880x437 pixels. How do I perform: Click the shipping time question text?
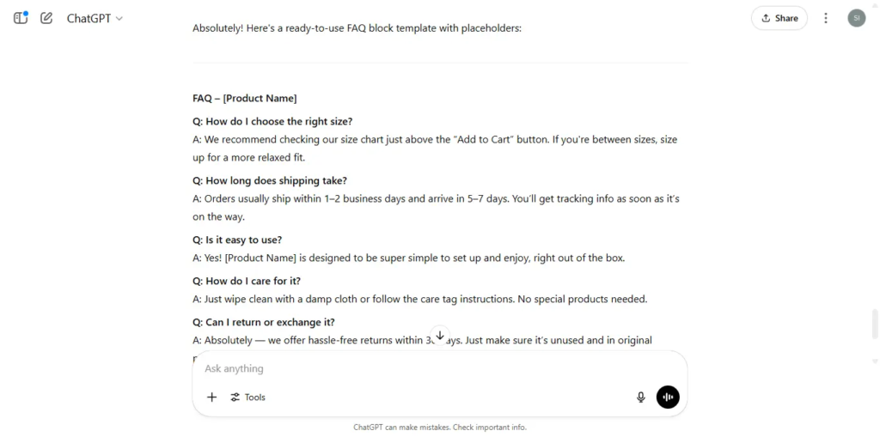click(270, 180)
